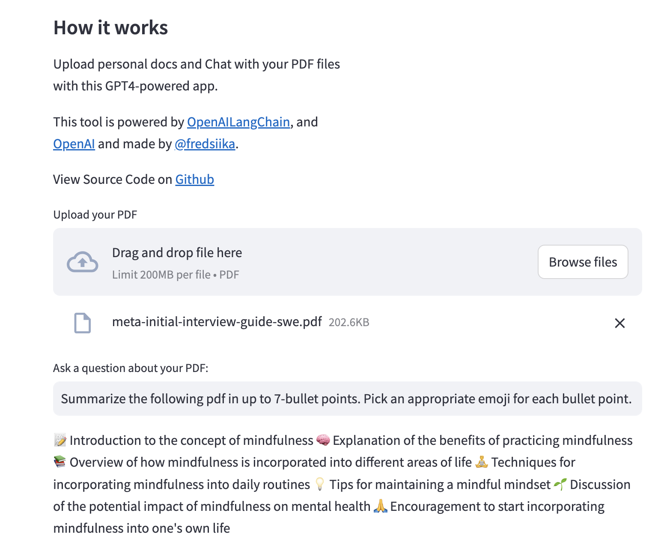
Task: Click the uploaded PDF document icon
Action: [83, 323]
